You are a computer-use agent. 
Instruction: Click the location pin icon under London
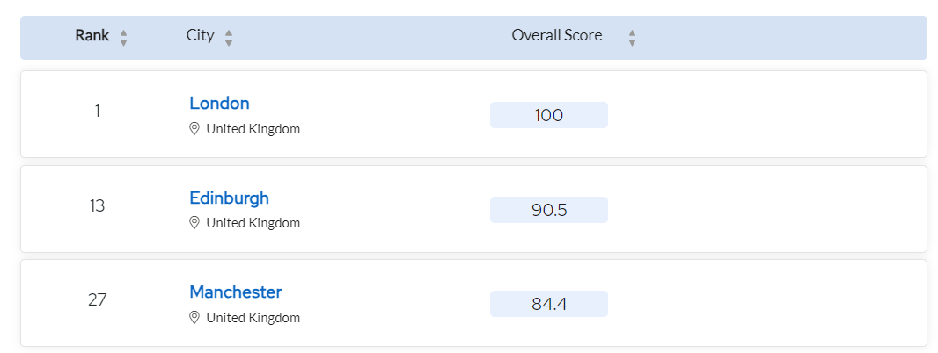pos(194,129)
